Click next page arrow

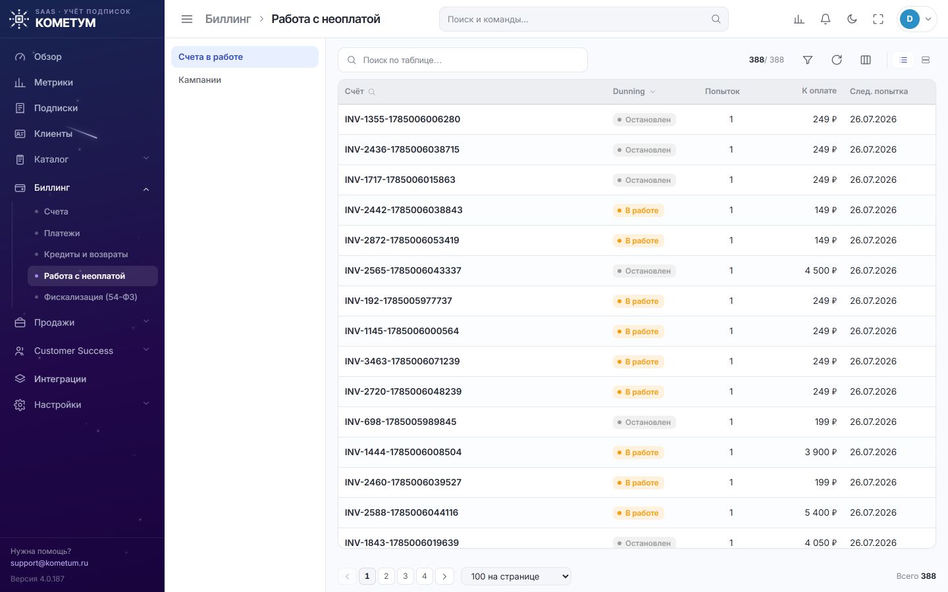tap(445, 576)
